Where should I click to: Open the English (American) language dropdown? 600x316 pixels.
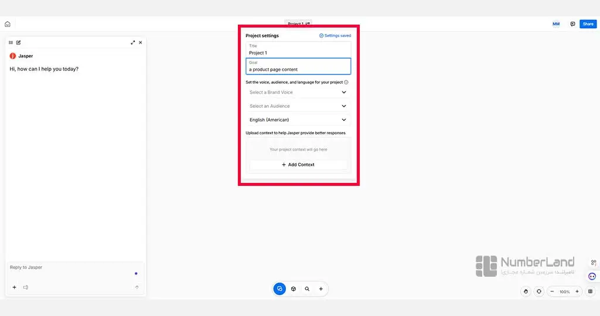pos(298,120)
